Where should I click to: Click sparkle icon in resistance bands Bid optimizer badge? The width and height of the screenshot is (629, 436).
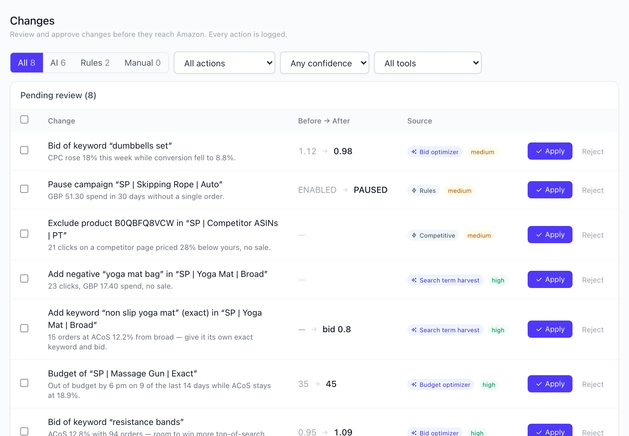414,433
